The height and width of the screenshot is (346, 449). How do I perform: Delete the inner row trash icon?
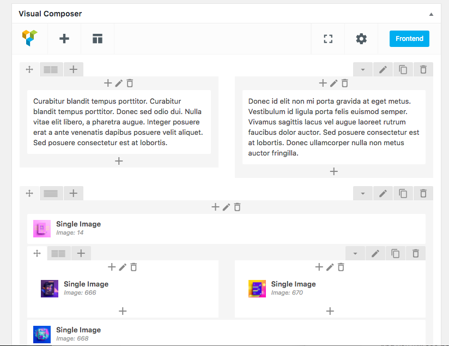point(416,253)
